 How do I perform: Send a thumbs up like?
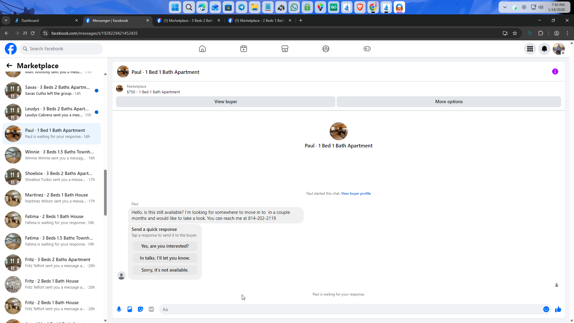(x=558, y=309)
